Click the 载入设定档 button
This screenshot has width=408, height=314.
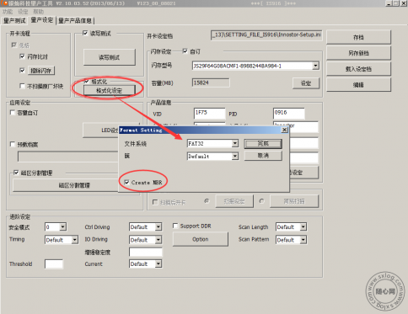[358, 69]
